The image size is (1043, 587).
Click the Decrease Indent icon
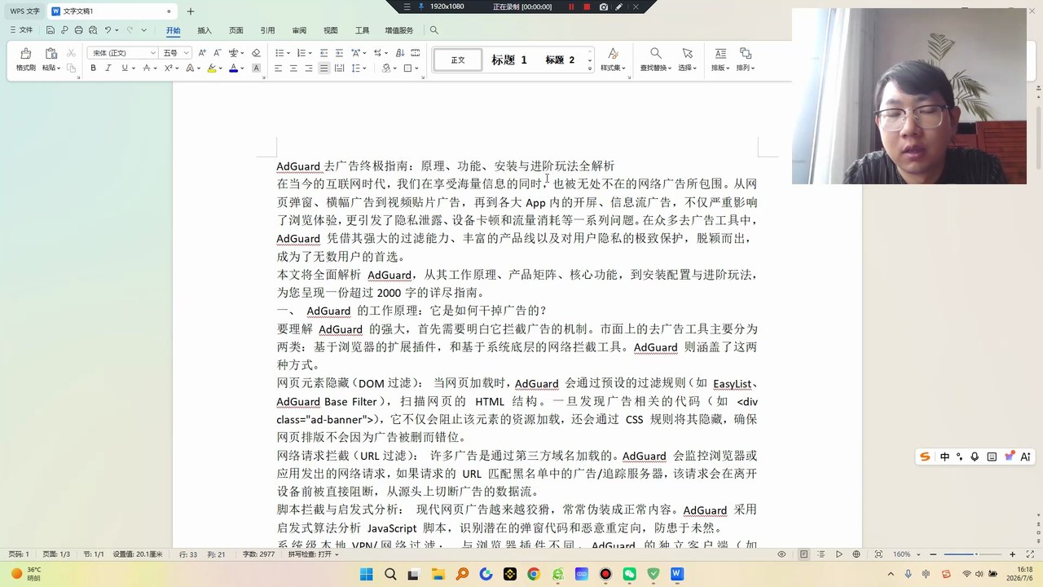point(323,52)
